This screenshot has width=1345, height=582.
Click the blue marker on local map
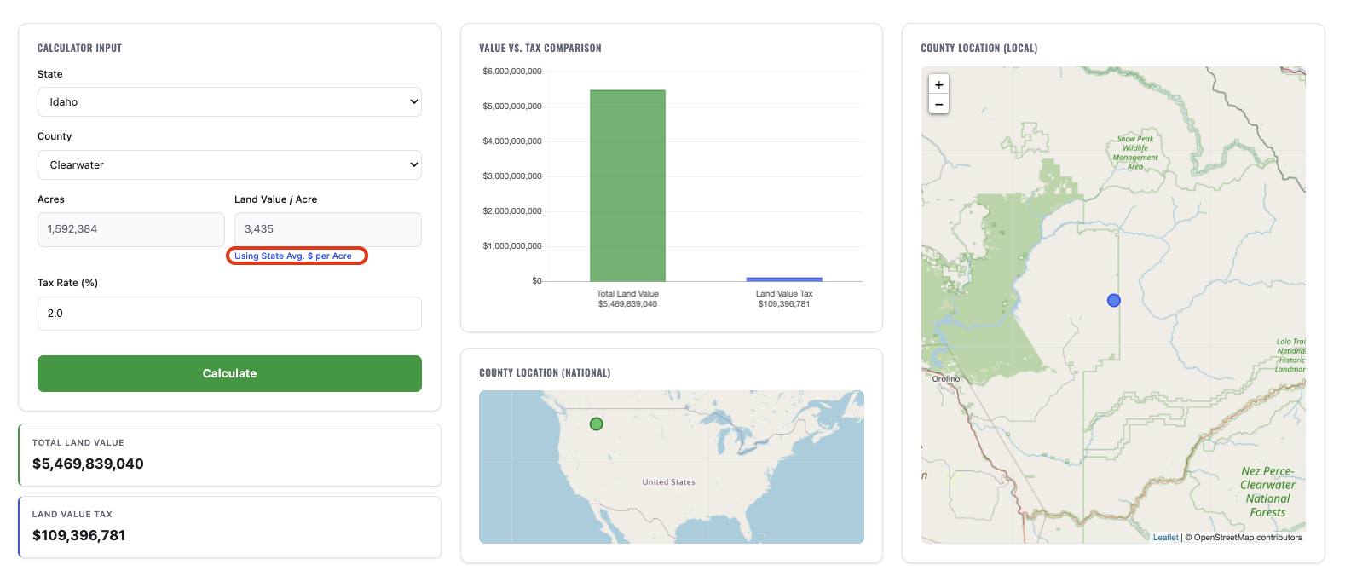[x=1113, y=300]
